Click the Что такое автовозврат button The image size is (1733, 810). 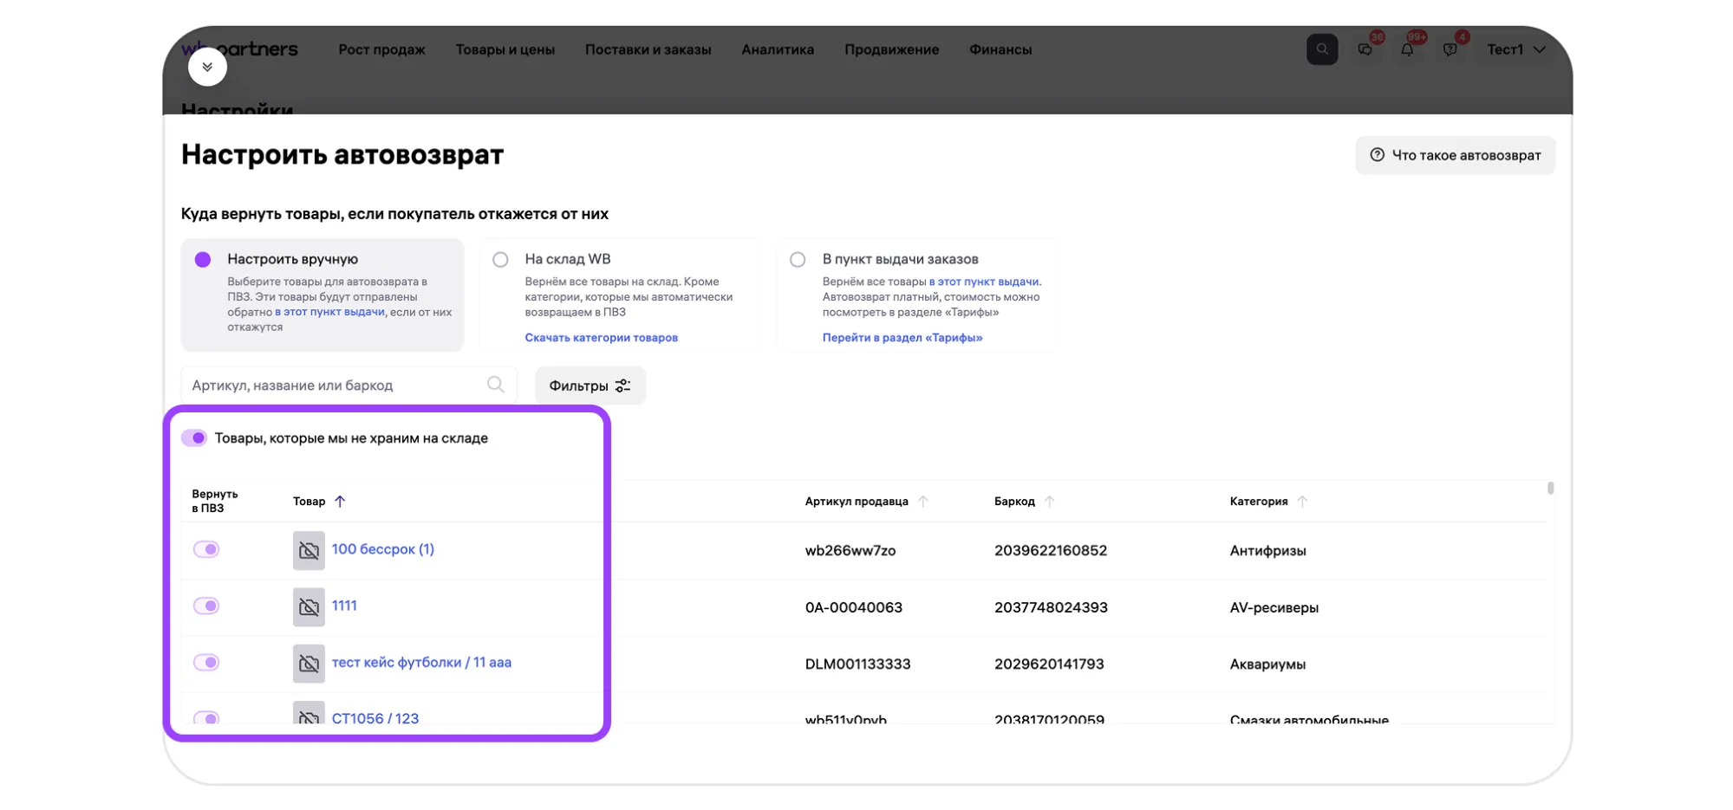pyautogui.click(x=1456, y=155)
